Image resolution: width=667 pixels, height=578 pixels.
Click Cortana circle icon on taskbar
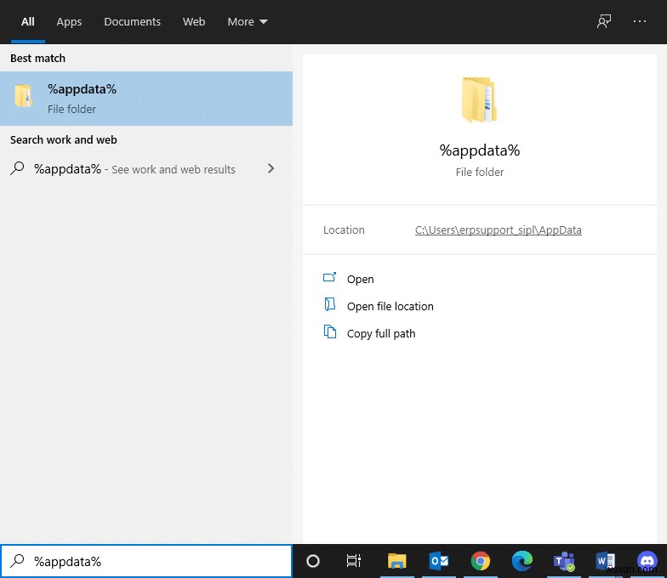[x=313, y=561]
